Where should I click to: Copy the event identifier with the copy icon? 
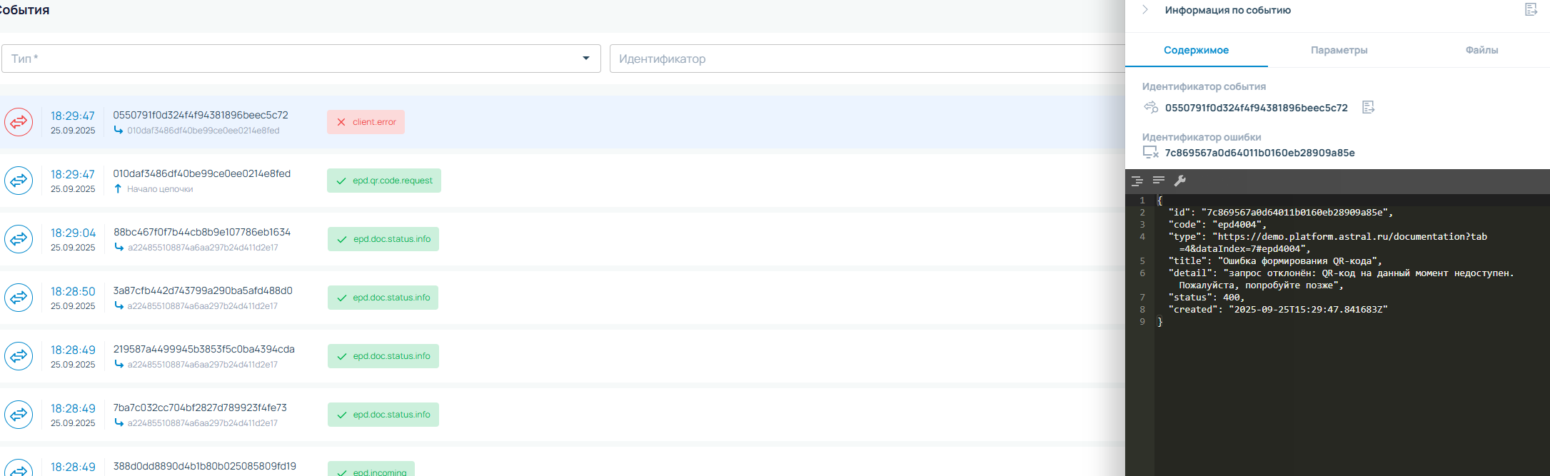pyautogui.click(x=1368, y=107)
